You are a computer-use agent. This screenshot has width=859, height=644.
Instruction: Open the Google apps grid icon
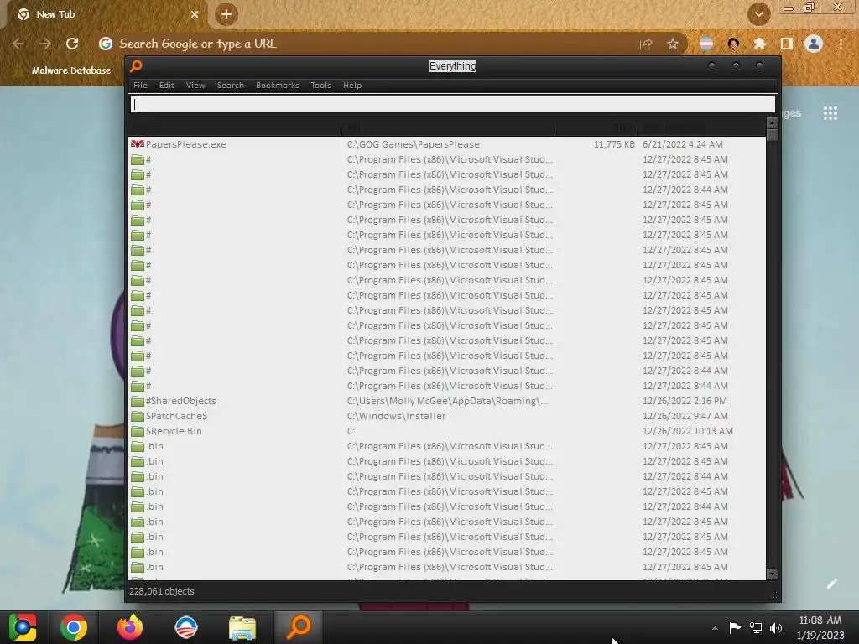point(830,113)
